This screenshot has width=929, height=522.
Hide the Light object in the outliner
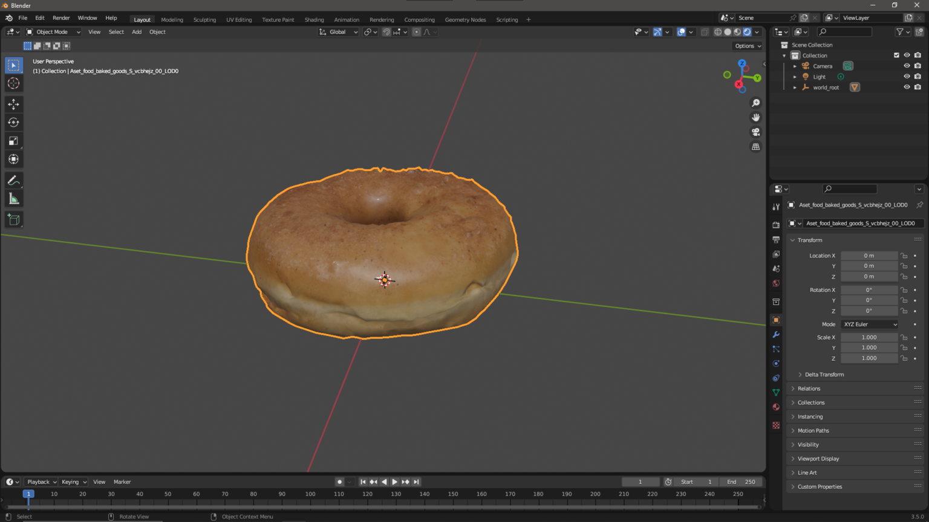pyautogui.click(x=907, y=76)
